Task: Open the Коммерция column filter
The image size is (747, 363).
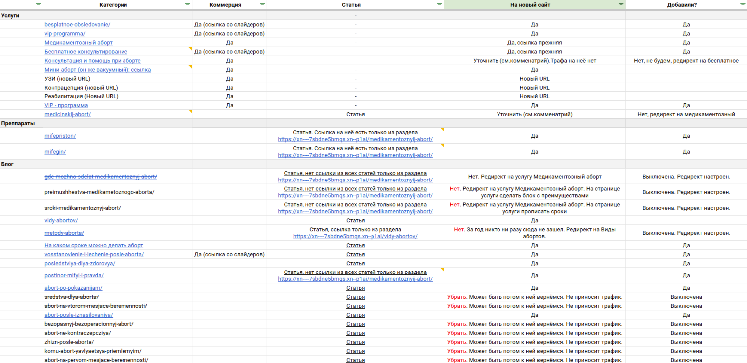Action: pos(262,5)
